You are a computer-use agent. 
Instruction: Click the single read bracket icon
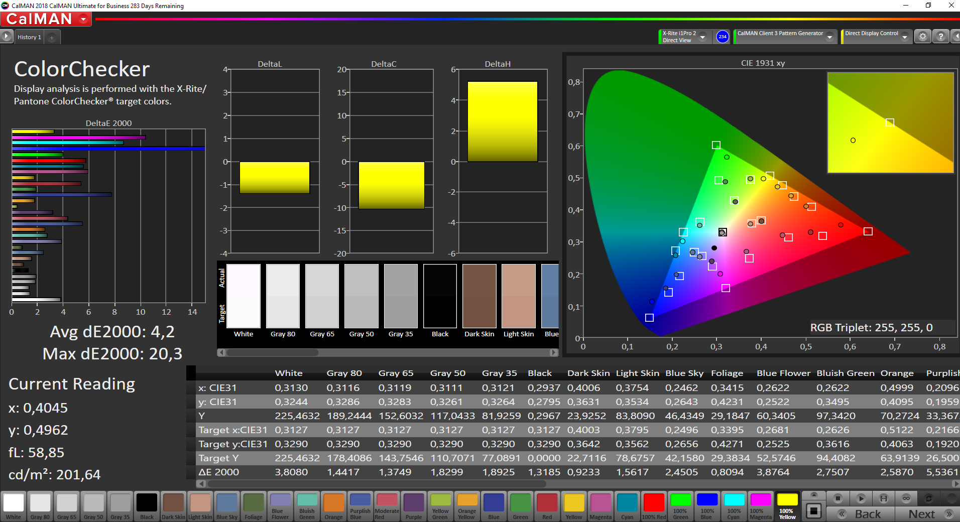(884, 498)
